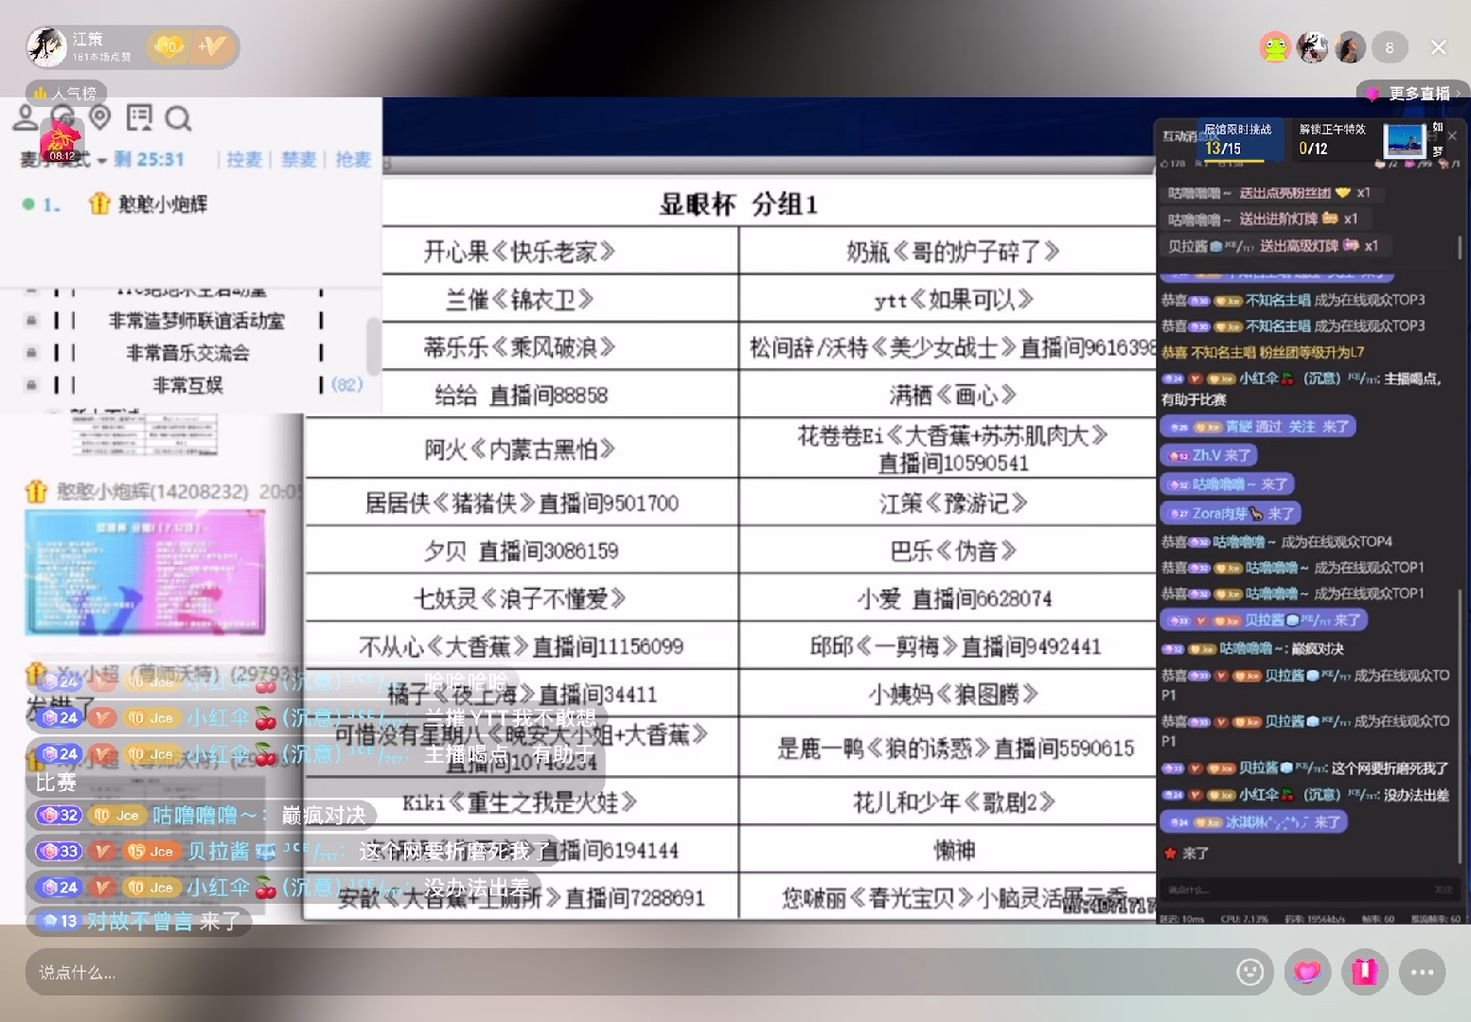Click the 抢麦 link
The width and height of the screenshot is (1471, 1022).
pyautogui.click(x=353, y=159)
